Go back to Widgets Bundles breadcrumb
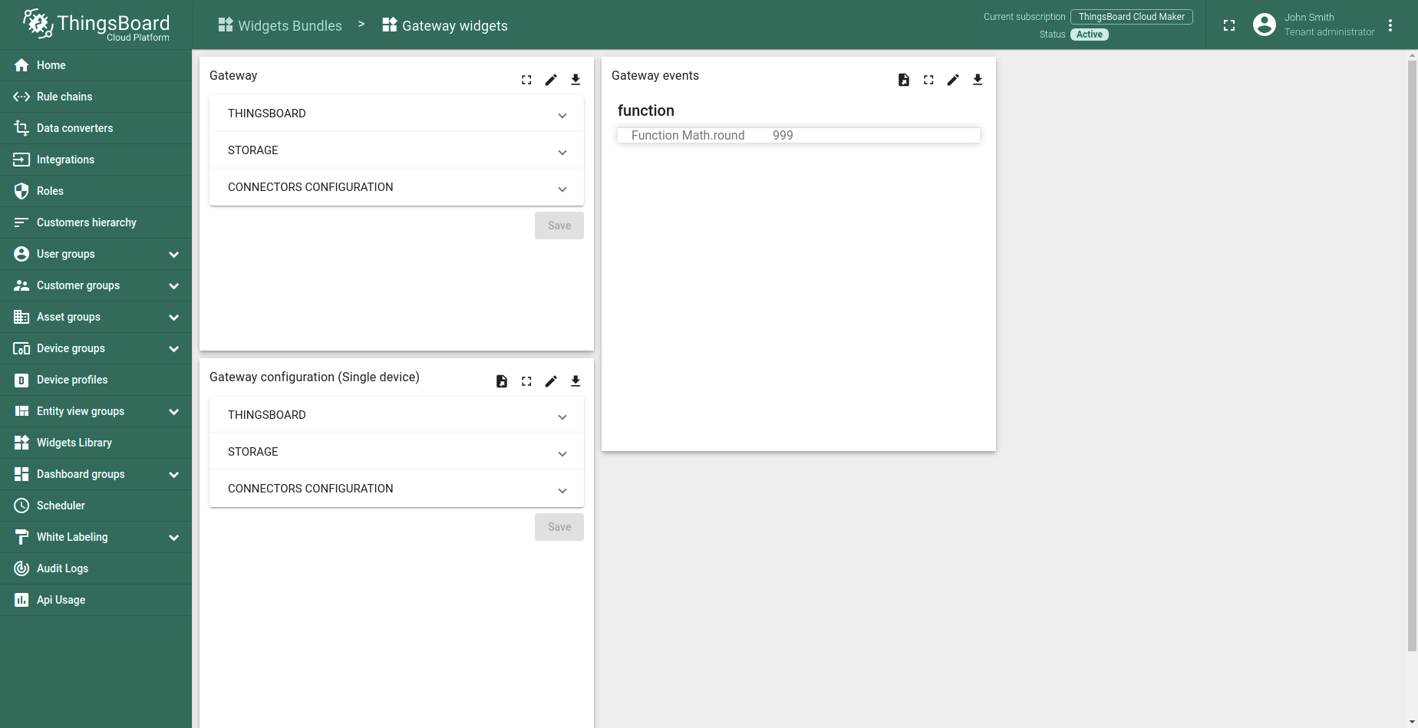Viewport: 1418px width, 728px height. pyautogui.click(x=280, y=25)
